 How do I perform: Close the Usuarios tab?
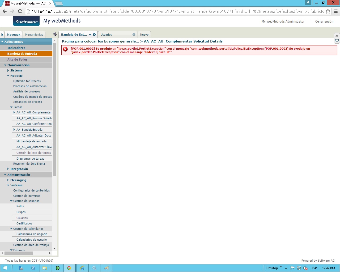(x=134, y=35)
